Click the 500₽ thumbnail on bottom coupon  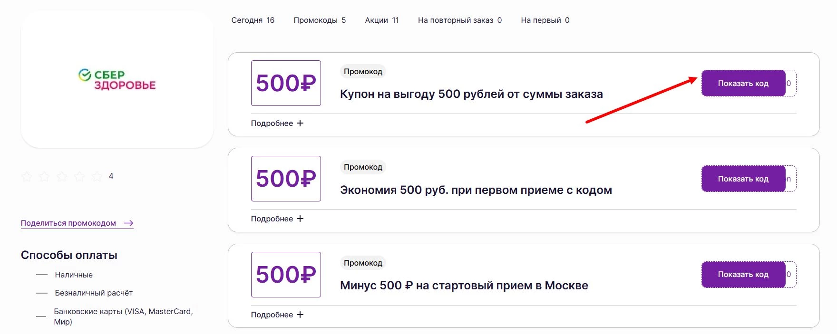[285, 274]
